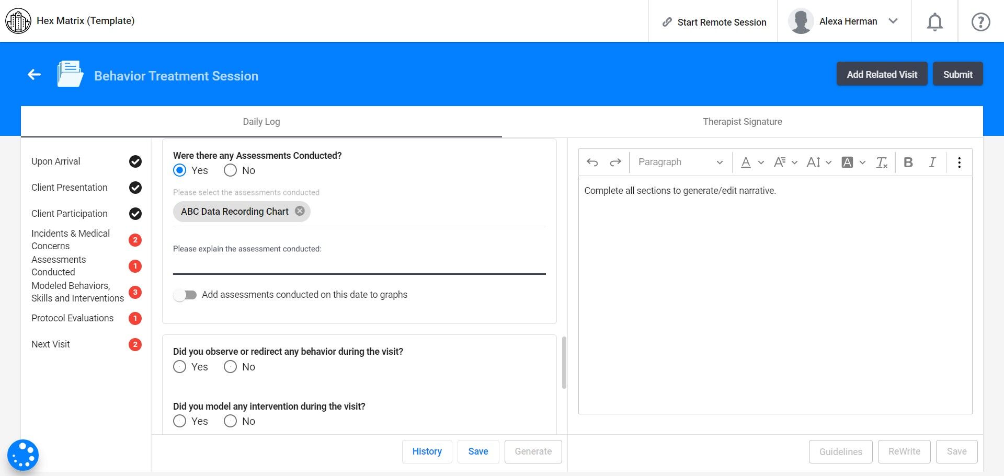Image resolution: width=1004 pixels, height=476 pixels.
Task: Click the undo icon in the editor
Action: [592, 162]
